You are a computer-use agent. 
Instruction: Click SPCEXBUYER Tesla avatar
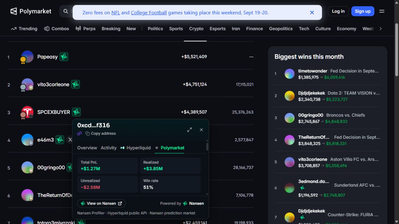click(x=27, y=112)
